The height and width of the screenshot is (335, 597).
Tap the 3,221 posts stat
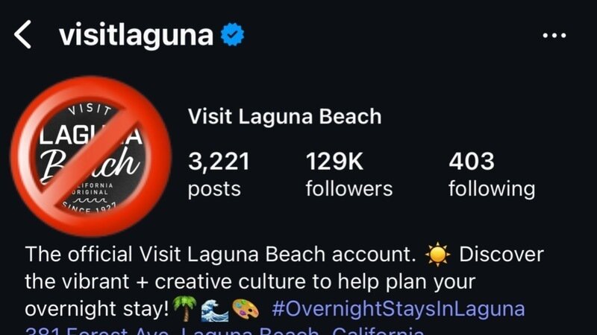pos(219,174)
